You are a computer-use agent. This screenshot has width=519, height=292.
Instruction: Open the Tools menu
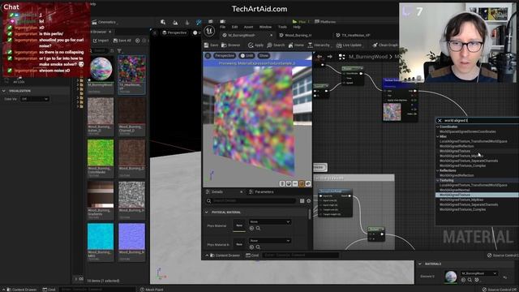(x=282, y=27)
